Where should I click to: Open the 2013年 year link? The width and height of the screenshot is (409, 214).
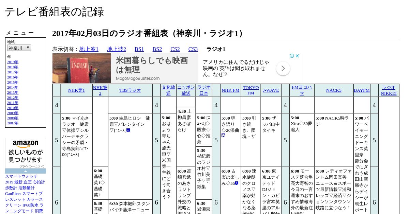(13, 92)
